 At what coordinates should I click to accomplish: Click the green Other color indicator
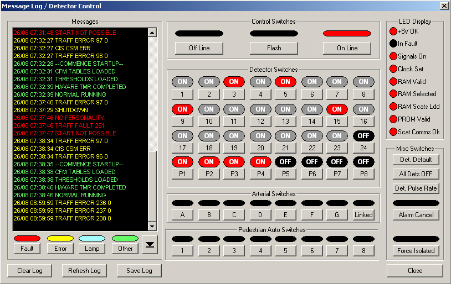125,238
